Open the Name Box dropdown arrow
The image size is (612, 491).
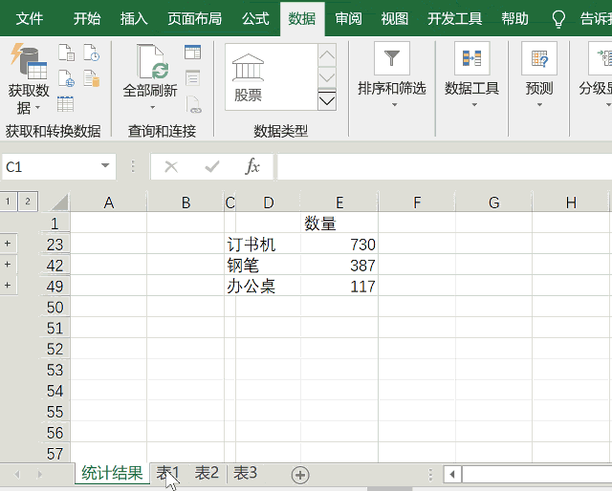click(105, 165)
